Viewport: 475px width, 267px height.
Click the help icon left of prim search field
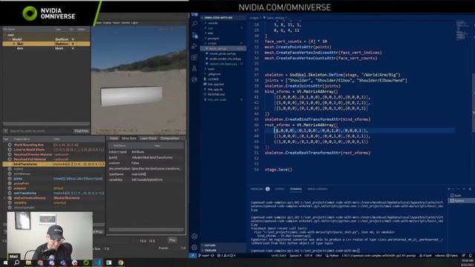tap(5, 131)
